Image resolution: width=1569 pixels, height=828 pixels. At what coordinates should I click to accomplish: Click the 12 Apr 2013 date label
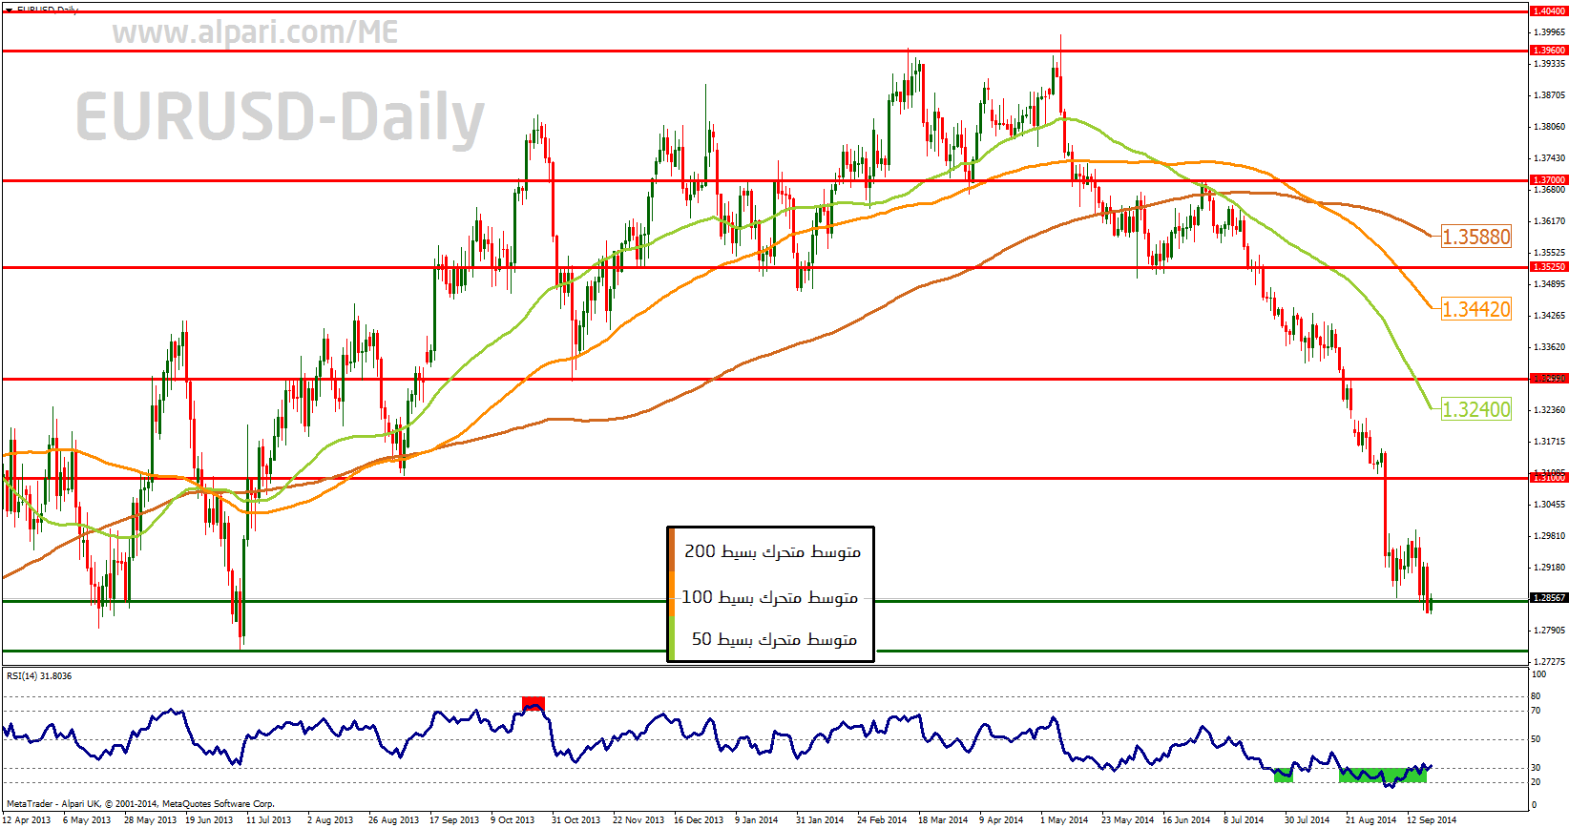point(27,819)
